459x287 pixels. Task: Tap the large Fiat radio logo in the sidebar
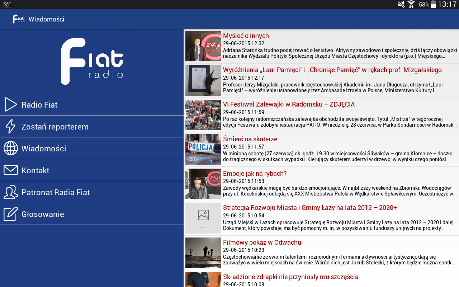click(92, 61)
